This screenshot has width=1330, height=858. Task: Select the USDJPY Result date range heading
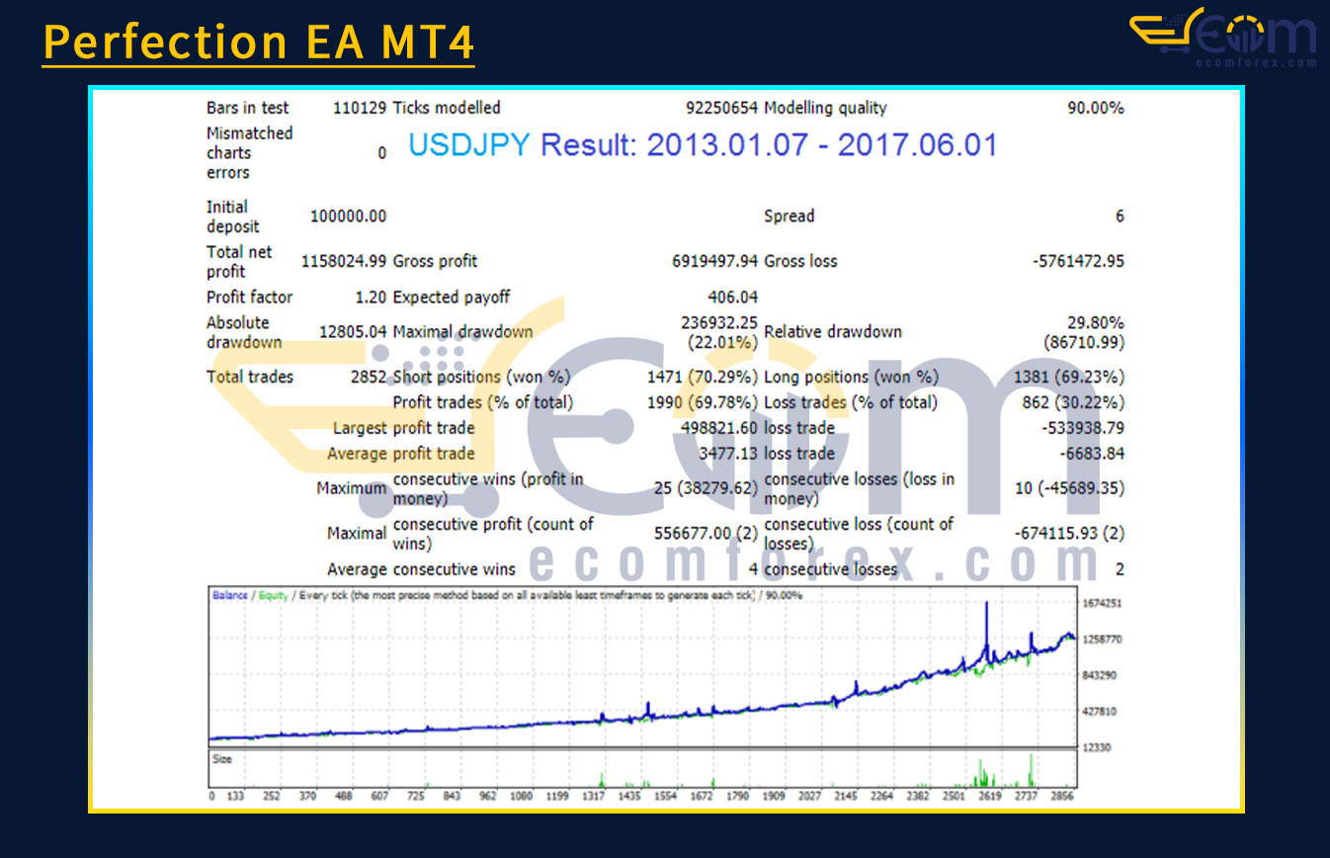coord(703,145)
